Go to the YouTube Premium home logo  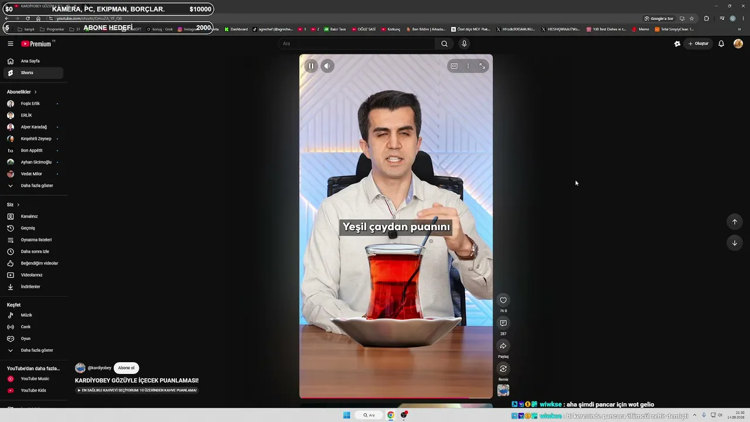point(37,43)
